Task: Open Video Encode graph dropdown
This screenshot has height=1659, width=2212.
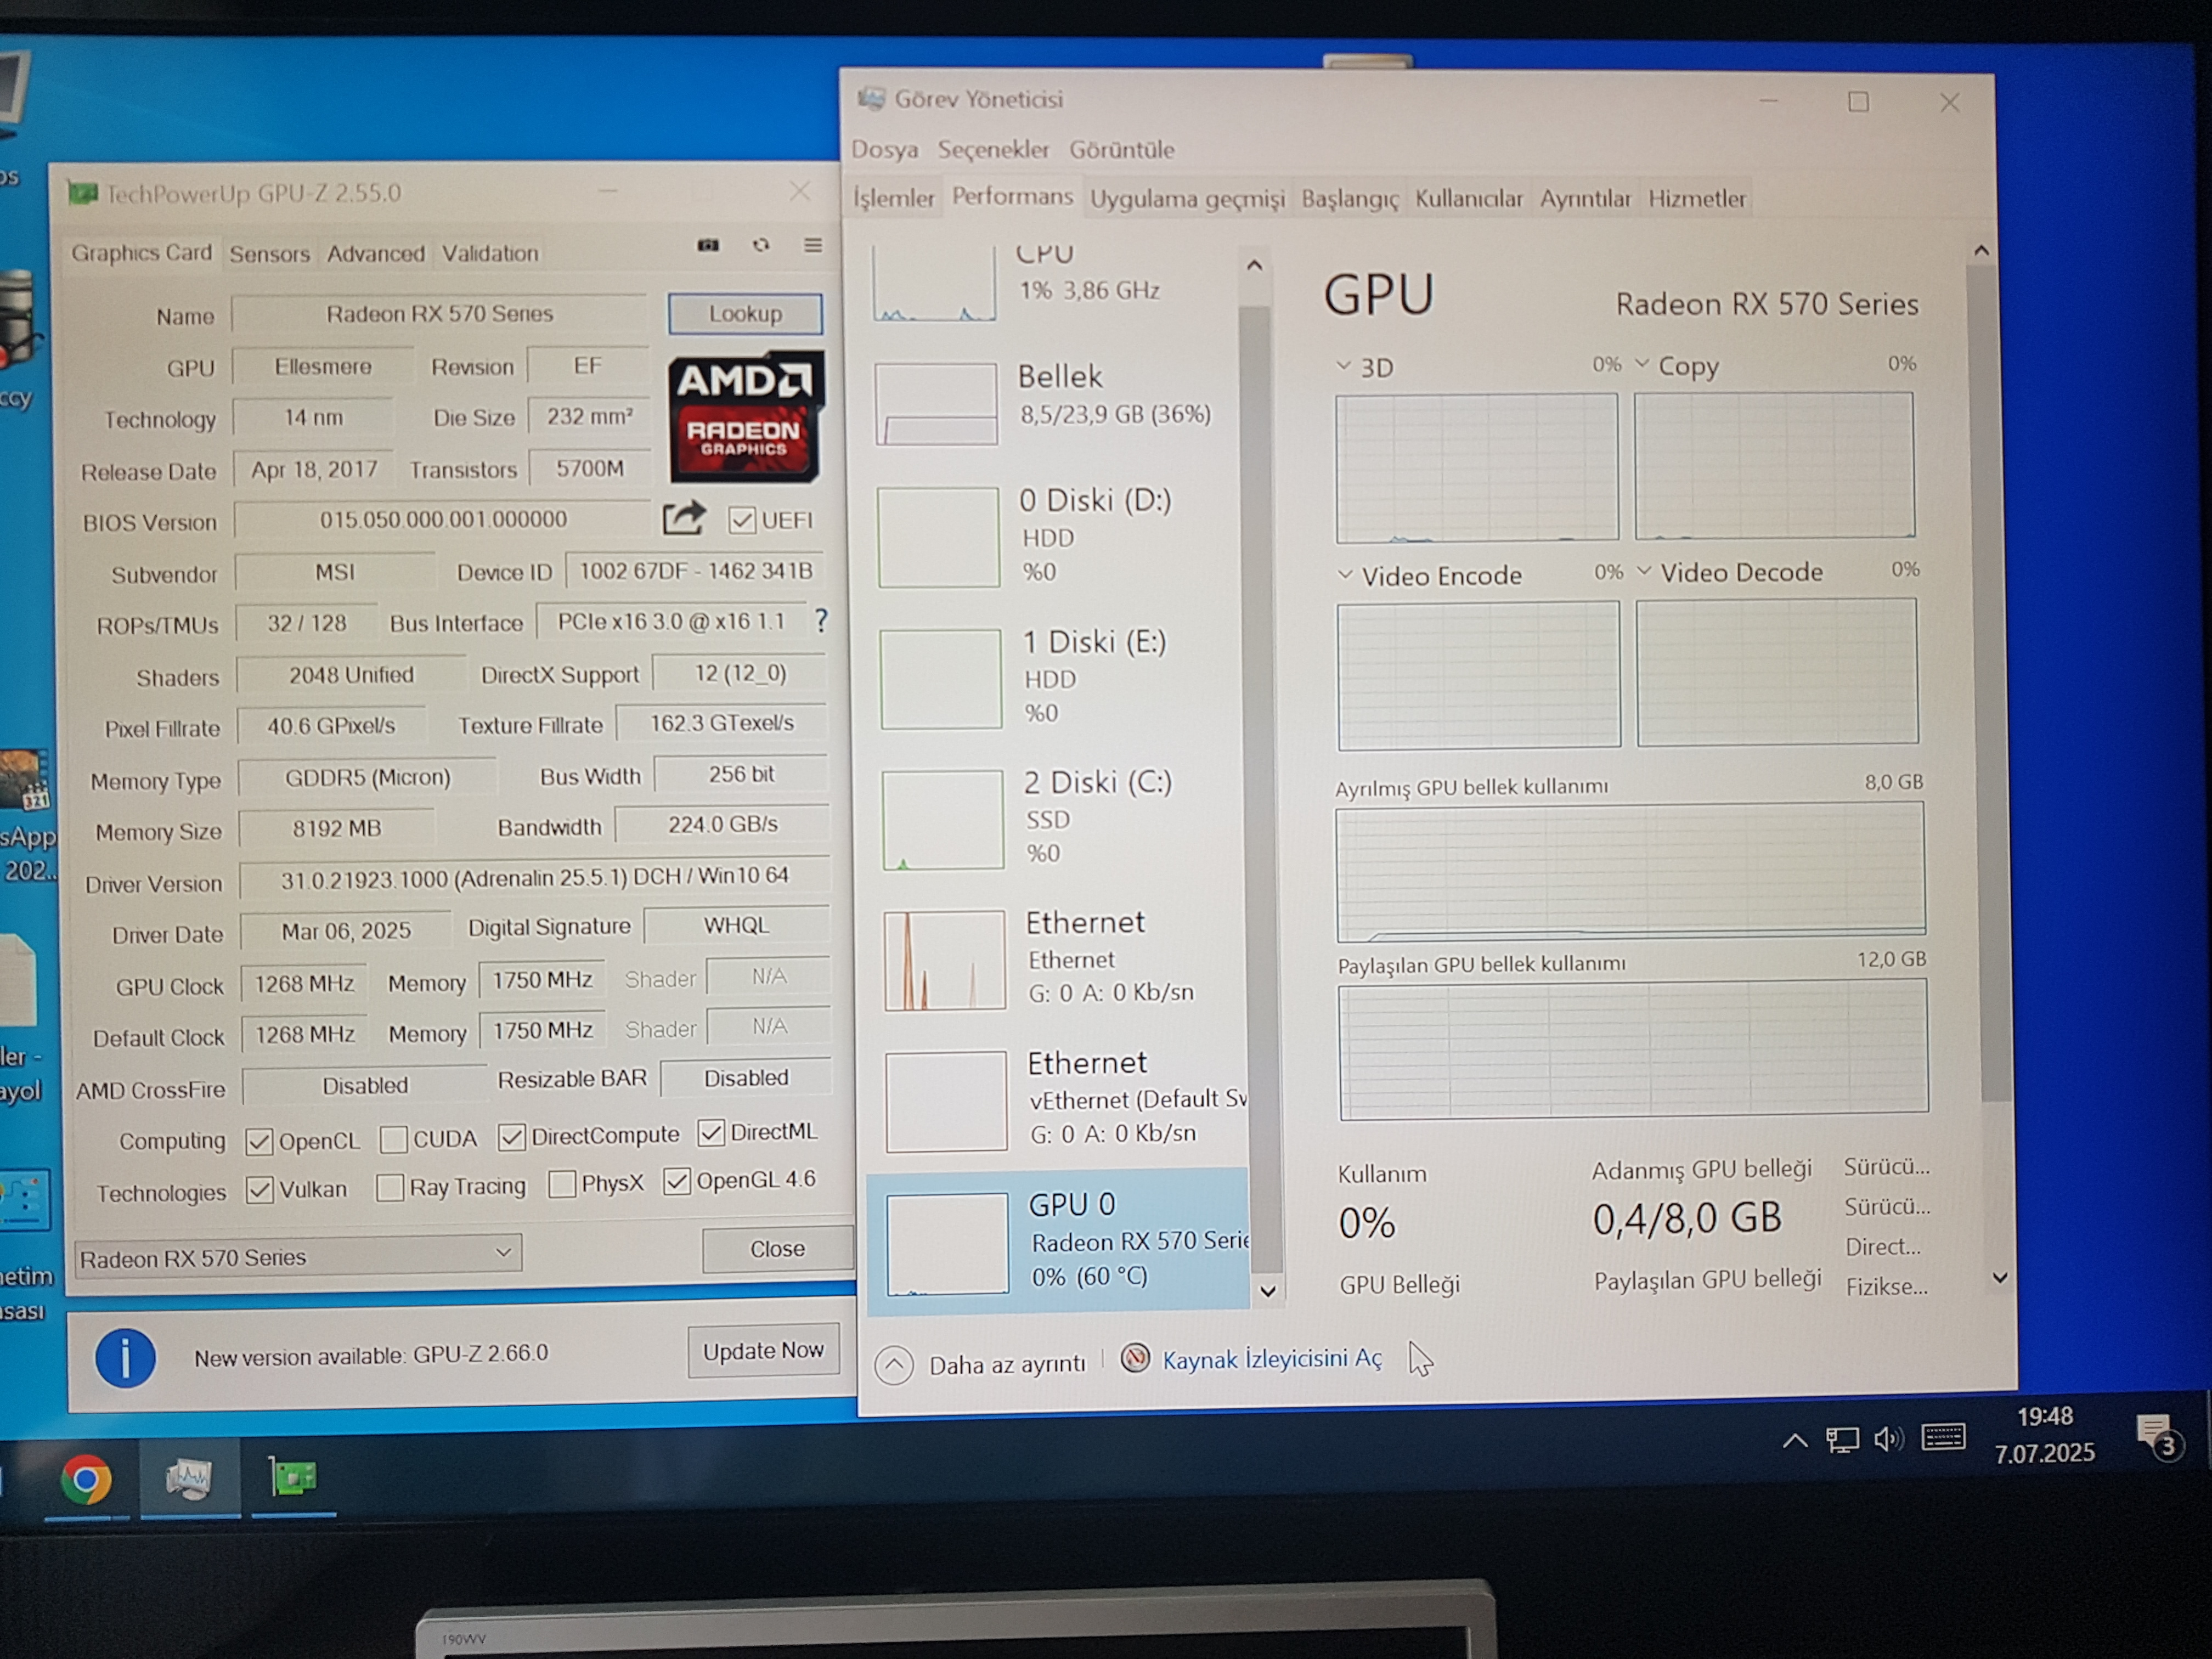Action: [x=1345, y=574]
